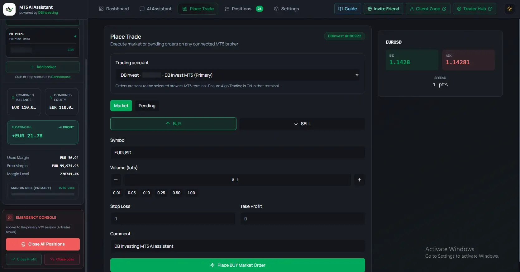
Task: Open the AI Assistant tab
Action: coord(155,9)
